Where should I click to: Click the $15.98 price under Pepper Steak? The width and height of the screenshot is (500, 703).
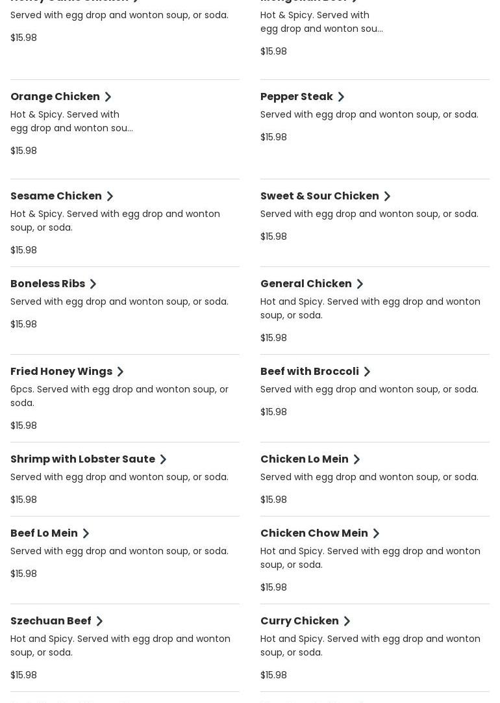click(x=273, y=137)
